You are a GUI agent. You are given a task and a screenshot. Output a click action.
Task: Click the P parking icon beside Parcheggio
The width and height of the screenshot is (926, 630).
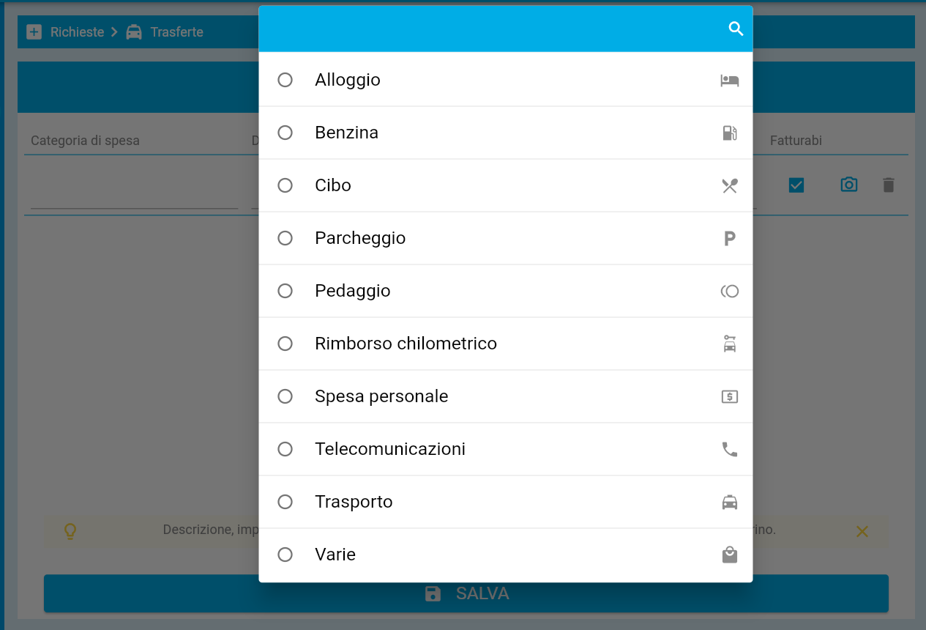tap(729, 238)
